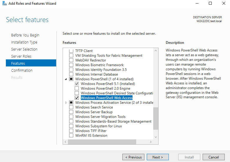Uncheck Windows PowerShell Web Access checkbox

pos(77,98)
